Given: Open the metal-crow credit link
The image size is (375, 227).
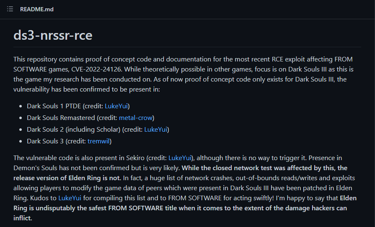Looking at the screenshot, I should [x=136, y=117].
